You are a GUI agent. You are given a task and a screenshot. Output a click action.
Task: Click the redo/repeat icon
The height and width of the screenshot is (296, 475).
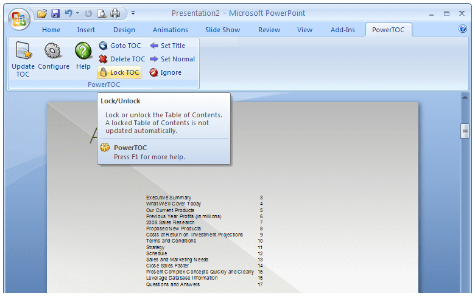click(x=88, y=13)
